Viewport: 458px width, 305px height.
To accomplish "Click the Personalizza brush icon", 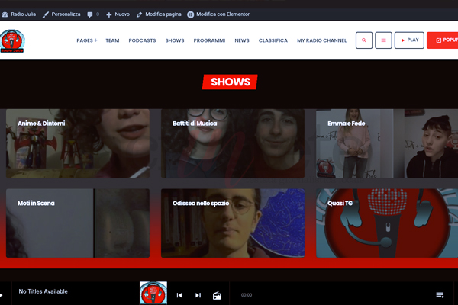I will coord(46,14).
